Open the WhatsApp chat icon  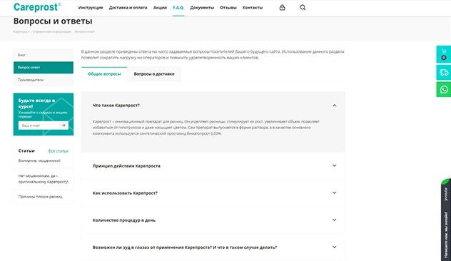pos(444,89)
